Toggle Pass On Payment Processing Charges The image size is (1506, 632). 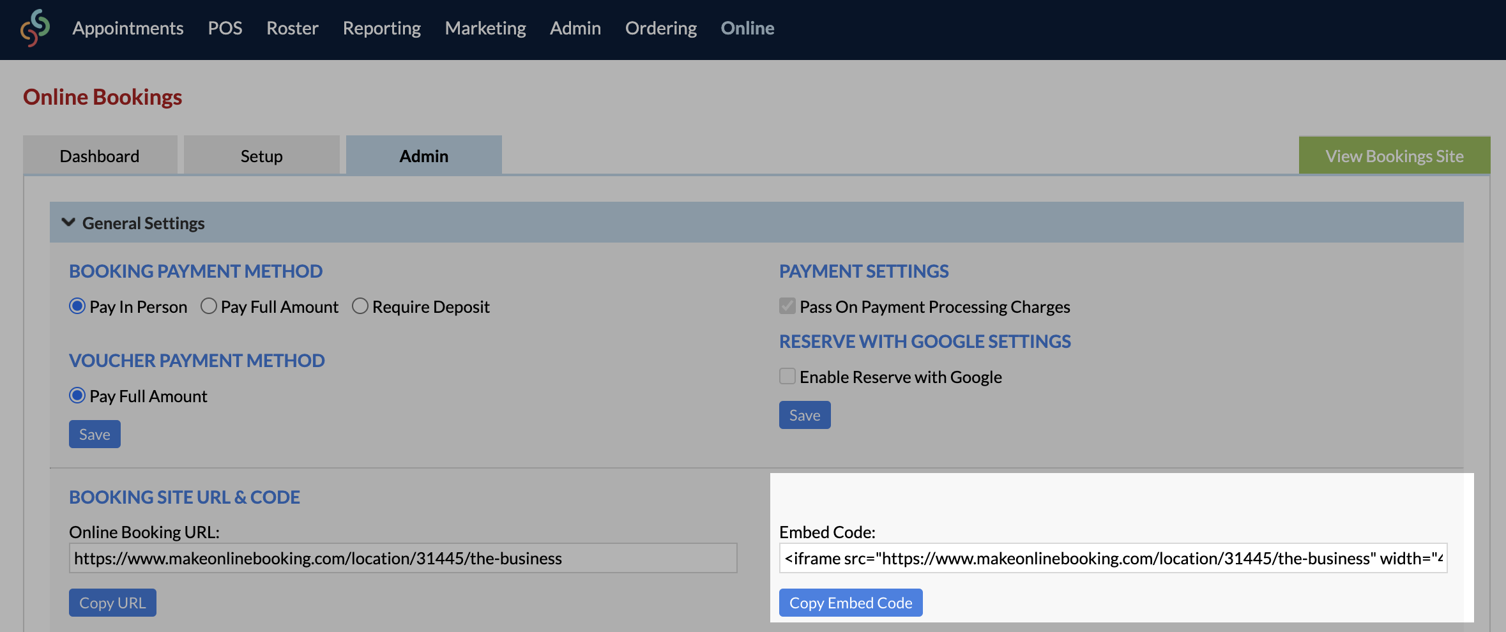(x=787, y=306)
